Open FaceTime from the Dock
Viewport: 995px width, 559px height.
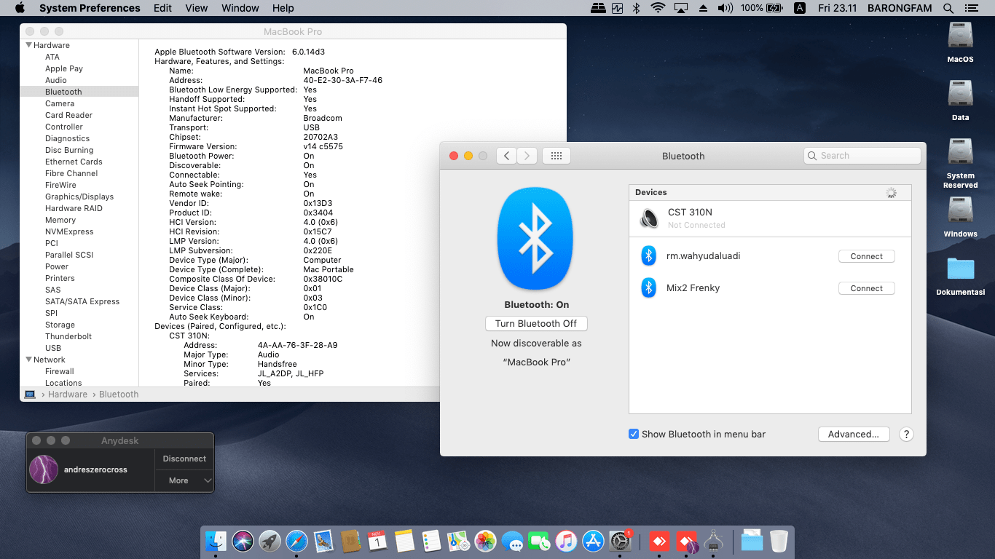click(539, 541)
